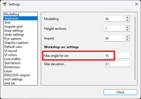
Task: Click the settings panel vertical scrollbar
Action: pos(135,48)
